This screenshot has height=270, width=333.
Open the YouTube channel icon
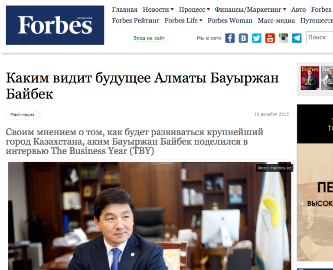click(x=270, y=38)
